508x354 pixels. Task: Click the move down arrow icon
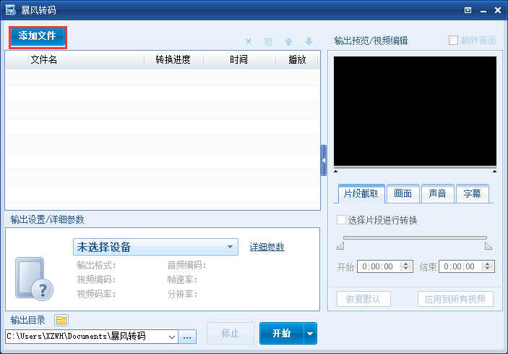pos(309,42)
